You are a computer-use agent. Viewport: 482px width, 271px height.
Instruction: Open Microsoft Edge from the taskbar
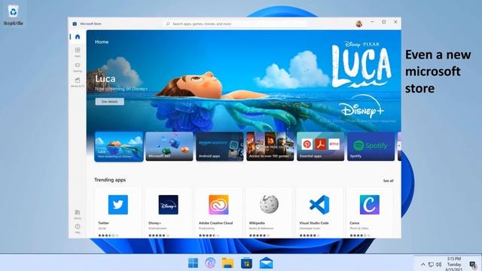[x=210, y=263]
